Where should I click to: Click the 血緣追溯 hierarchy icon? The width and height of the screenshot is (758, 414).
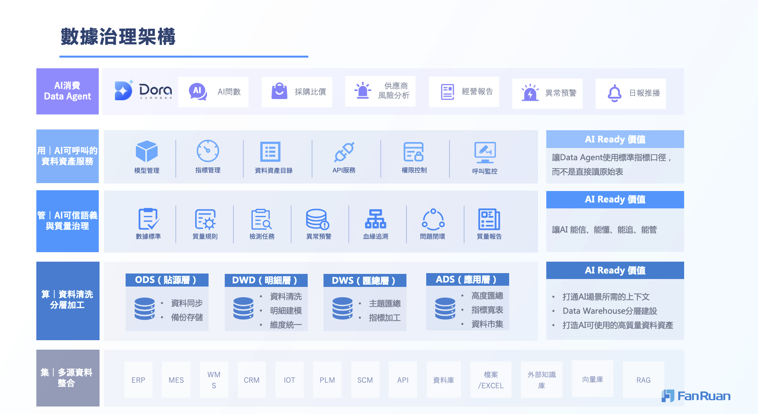(x=376, y=219)
